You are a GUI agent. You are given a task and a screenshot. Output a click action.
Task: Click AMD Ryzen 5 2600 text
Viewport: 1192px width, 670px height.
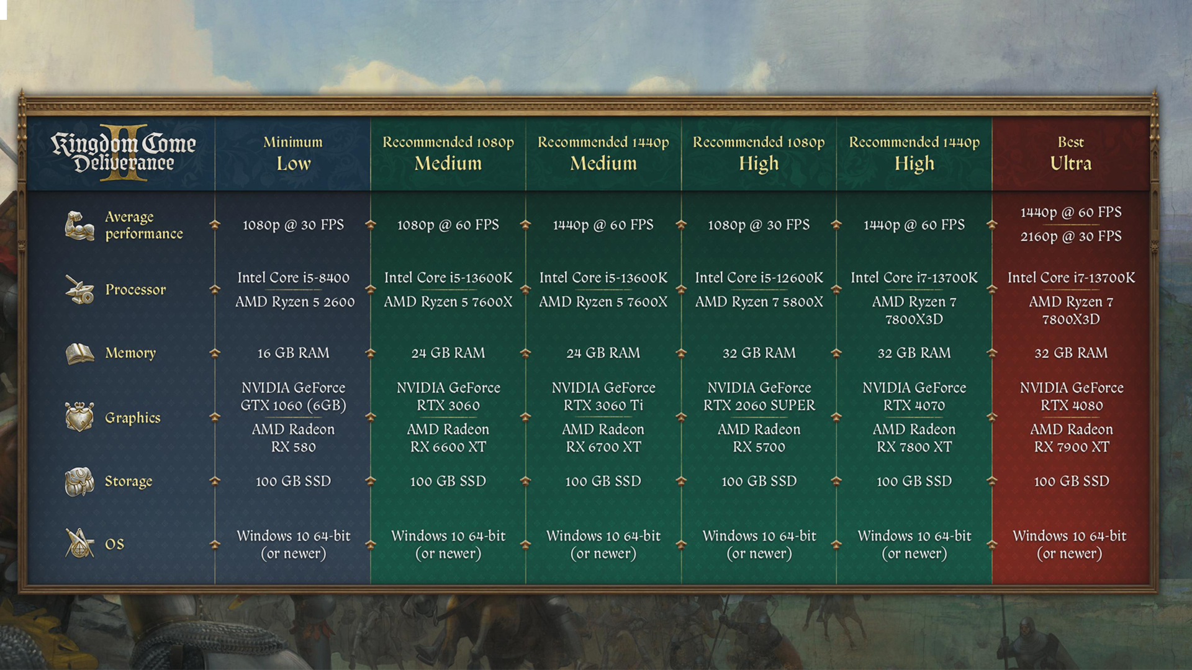coord(294,302)
